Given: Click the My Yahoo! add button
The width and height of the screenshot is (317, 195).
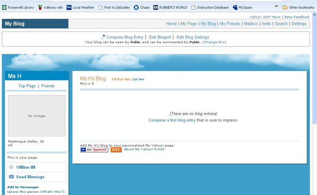Looking at the screenshot, I should click(94, 150).
